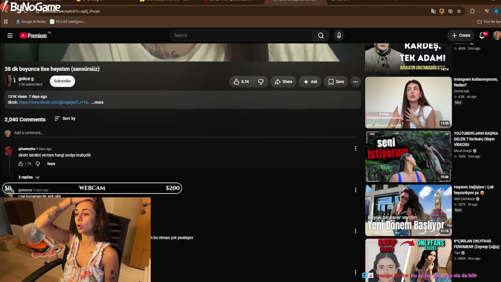Expand the description with ...more
Image resolution: width=501 pixels, height=282 pixels.
(x=97, y=103)
